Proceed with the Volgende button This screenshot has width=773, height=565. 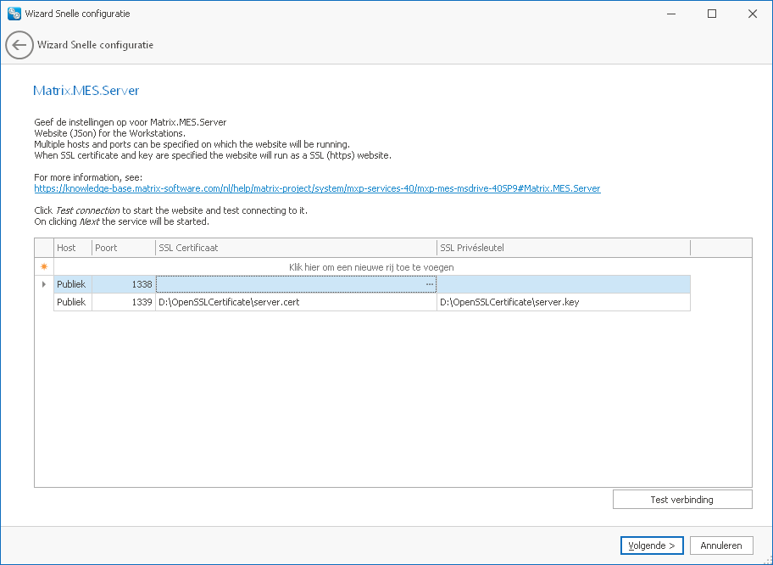(652, 545)
